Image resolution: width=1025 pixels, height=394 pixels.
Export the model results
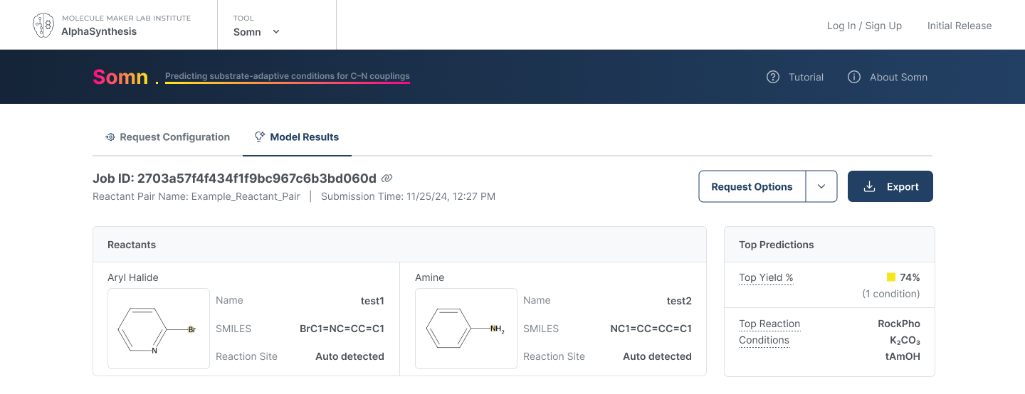pos(890,187)
